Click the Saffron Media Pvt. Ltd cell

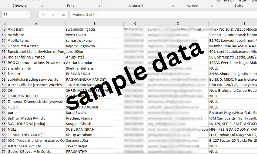coord(36,118)
